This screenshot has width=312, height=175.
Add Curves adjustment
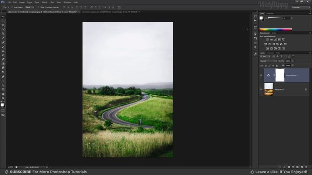275,40
